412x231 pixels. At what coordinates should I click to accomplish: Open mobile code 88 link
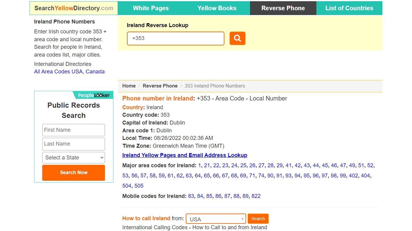236,196
